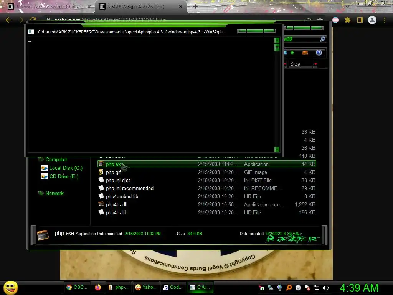This screenshot has height=295, width=393.
Task: Click the striped-circle extension icon in the toolbar
Action: click(x=335, y=20)
